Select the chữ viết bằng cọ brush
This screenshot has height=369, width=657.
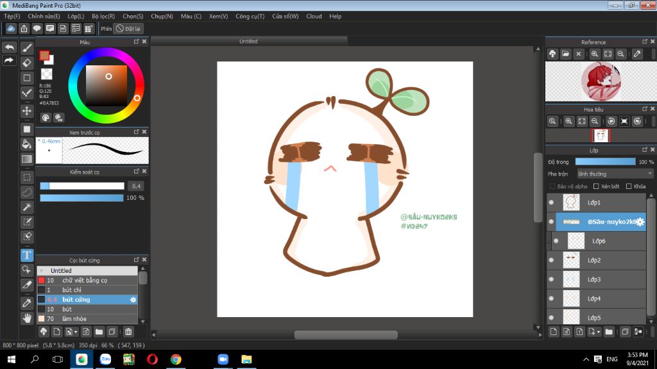tap(87, 281)
